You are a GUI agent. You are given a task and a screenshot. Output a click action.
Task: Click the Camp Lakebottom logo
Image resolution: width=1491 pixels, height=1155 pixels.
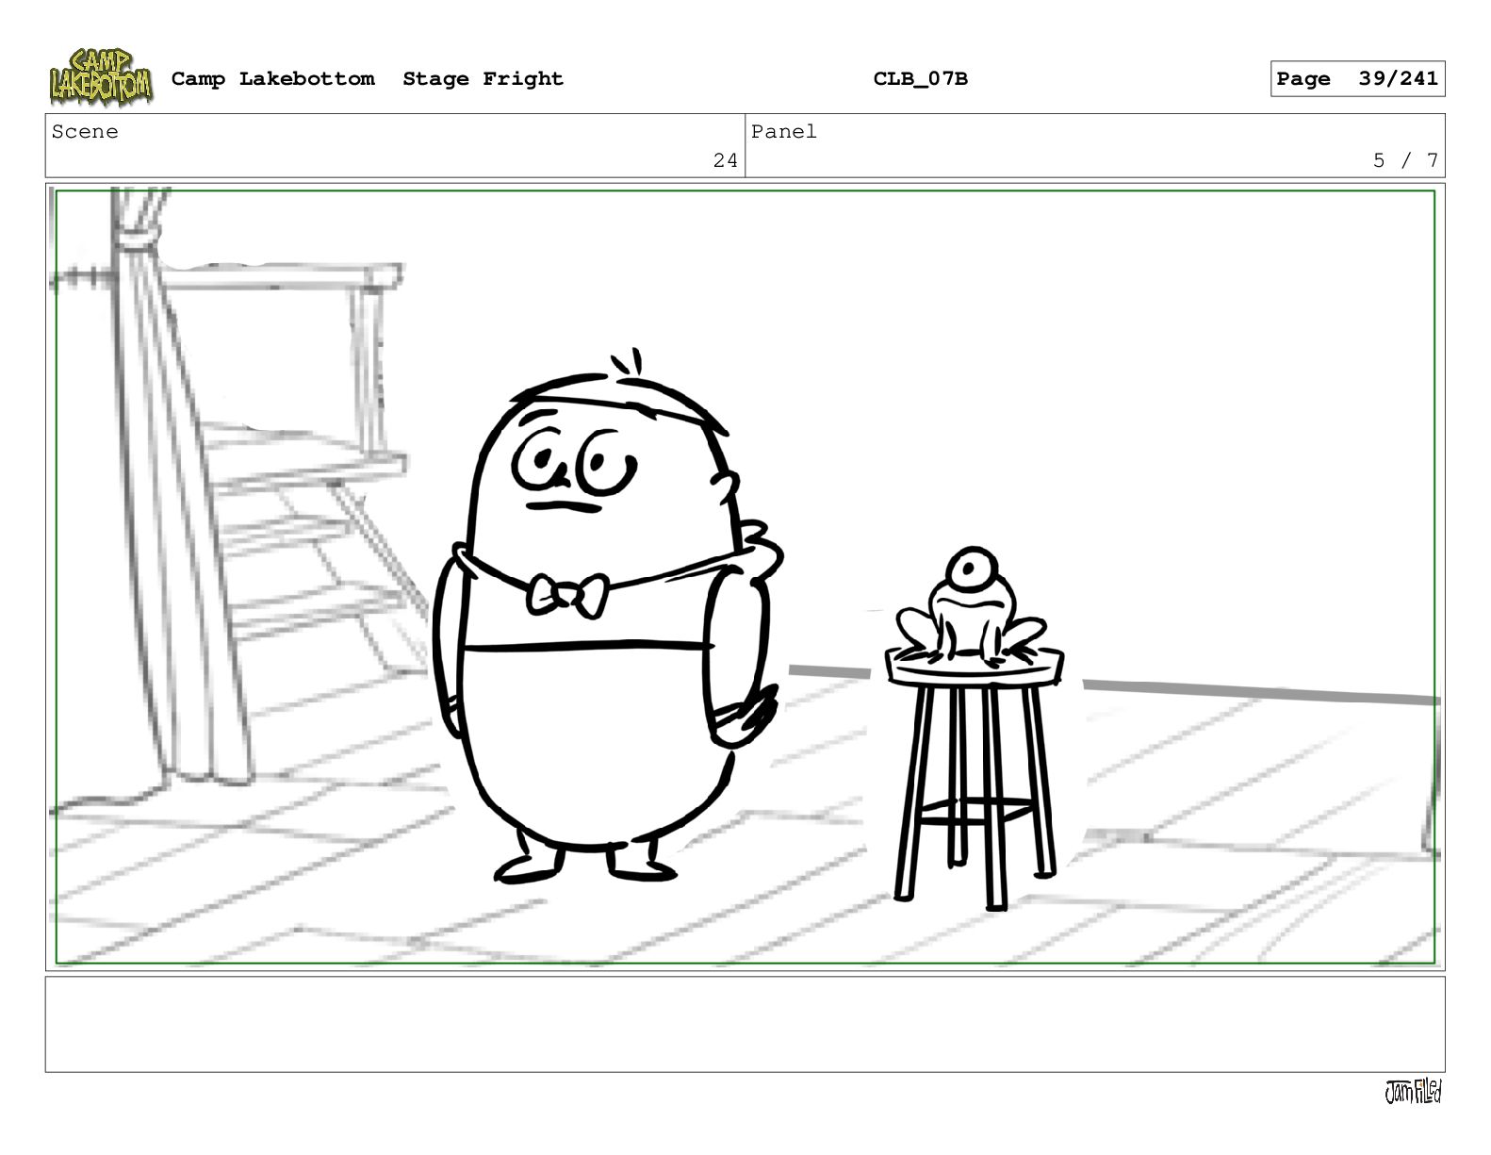101,77
